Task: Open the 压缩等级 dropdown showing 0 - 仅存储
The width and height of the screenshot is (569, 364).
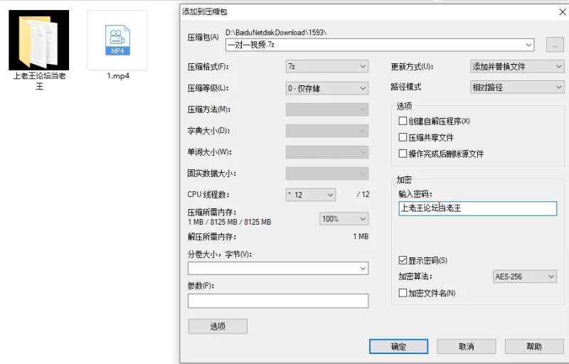Action: pyautogui.click(x=327, y=88)
